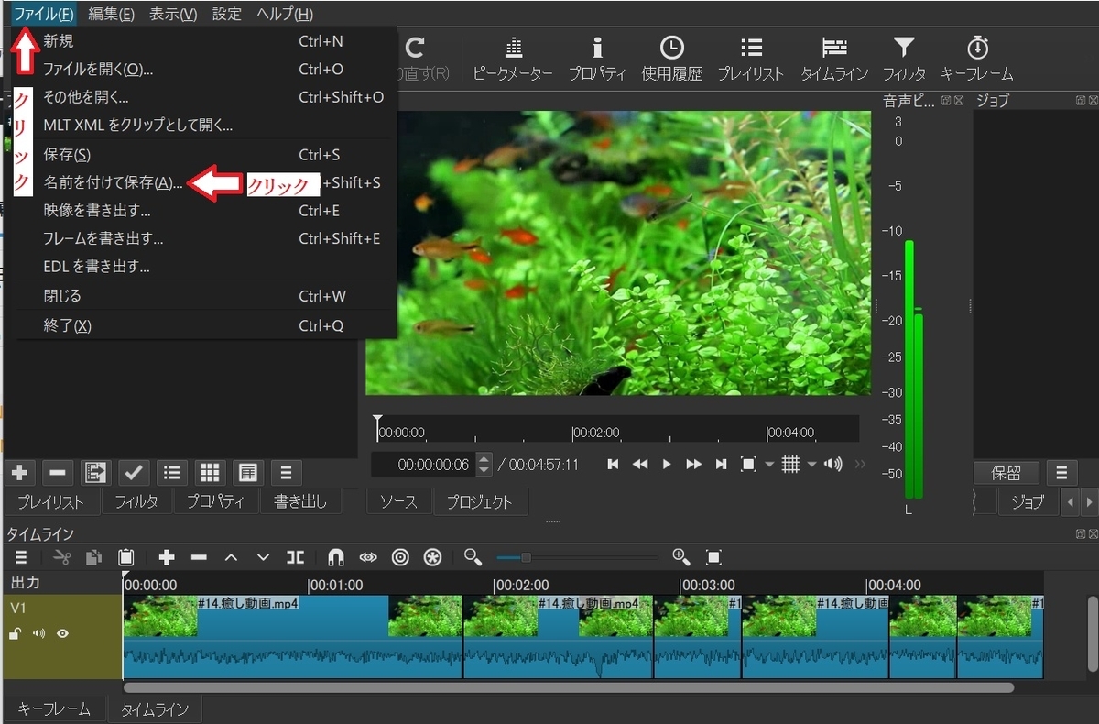Switch playlist to icons table view
1099x724 pixels.
[247, 473]
